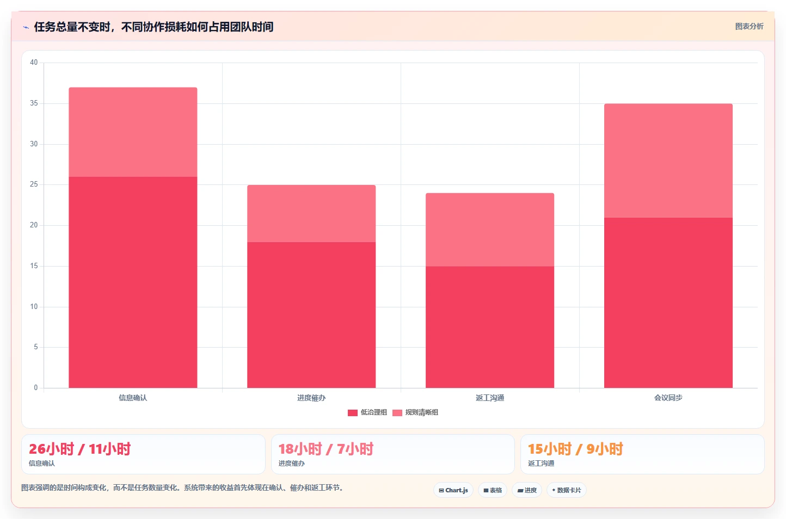Click the 信息确认 x-axis label
This screenshot has height=519, width=786.
coord(133,398)
